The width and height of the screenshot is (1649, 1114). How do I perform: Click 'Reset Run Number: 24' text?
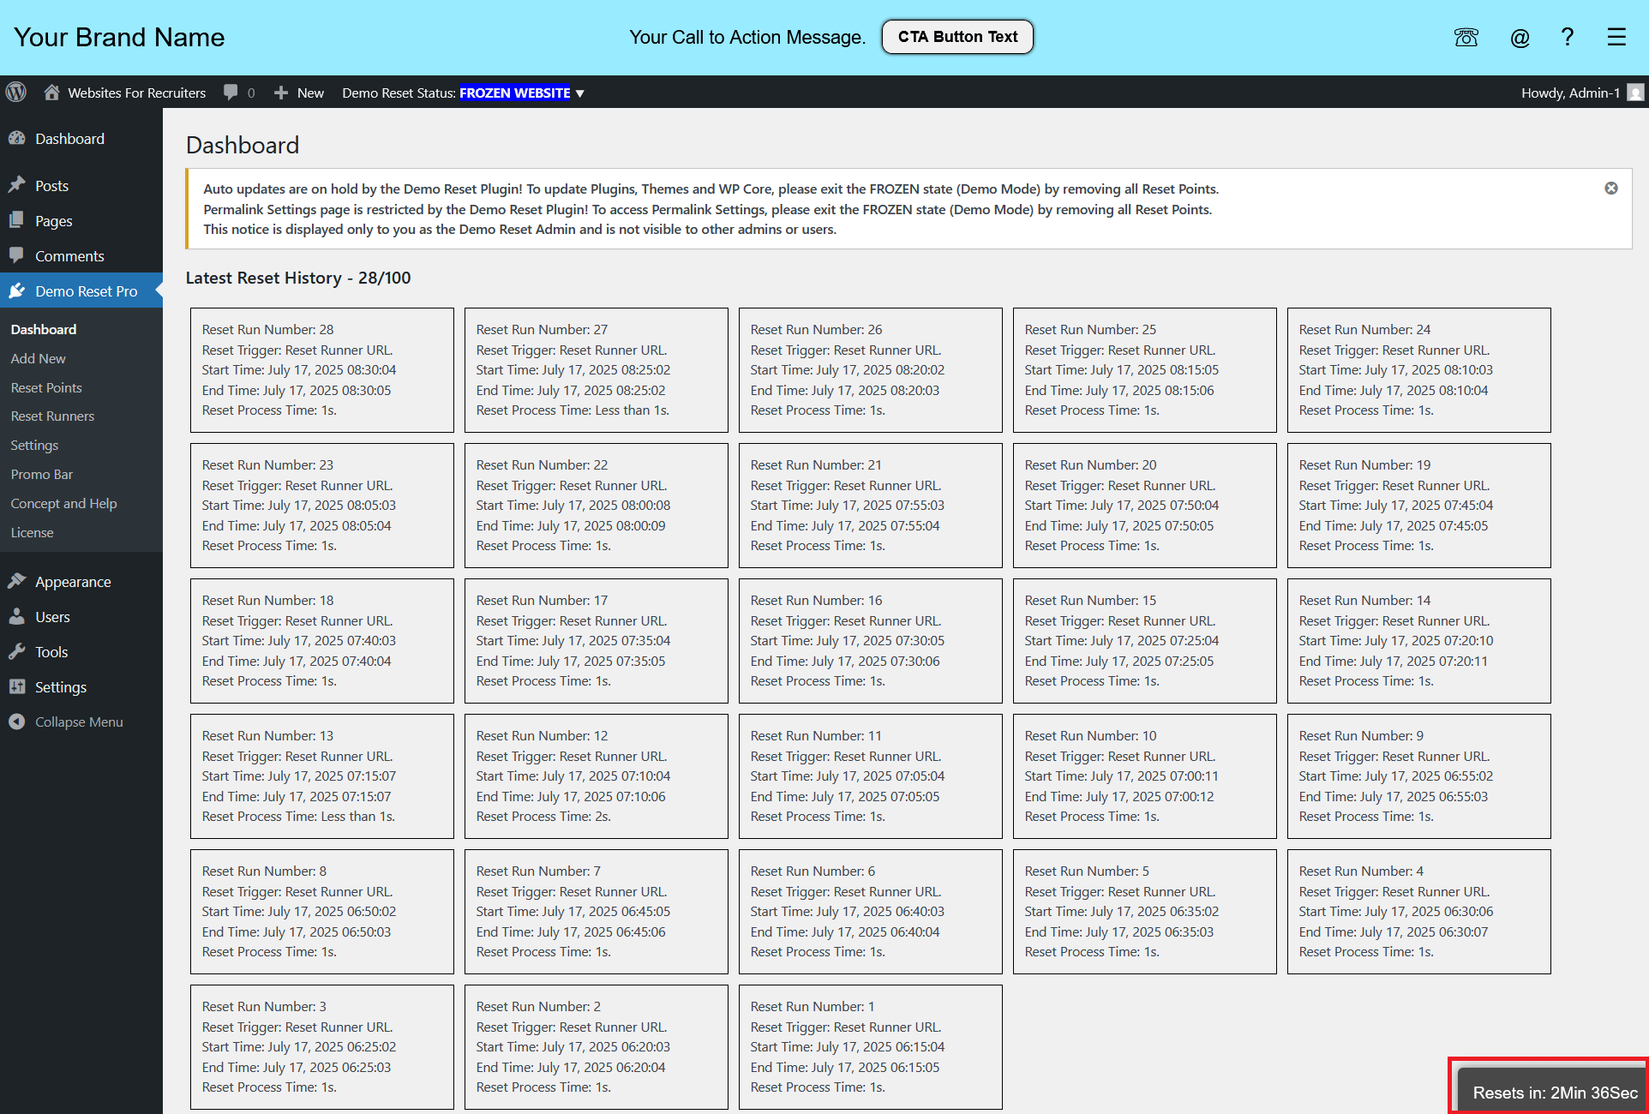pyautogui.click(x=1364, y=329)
